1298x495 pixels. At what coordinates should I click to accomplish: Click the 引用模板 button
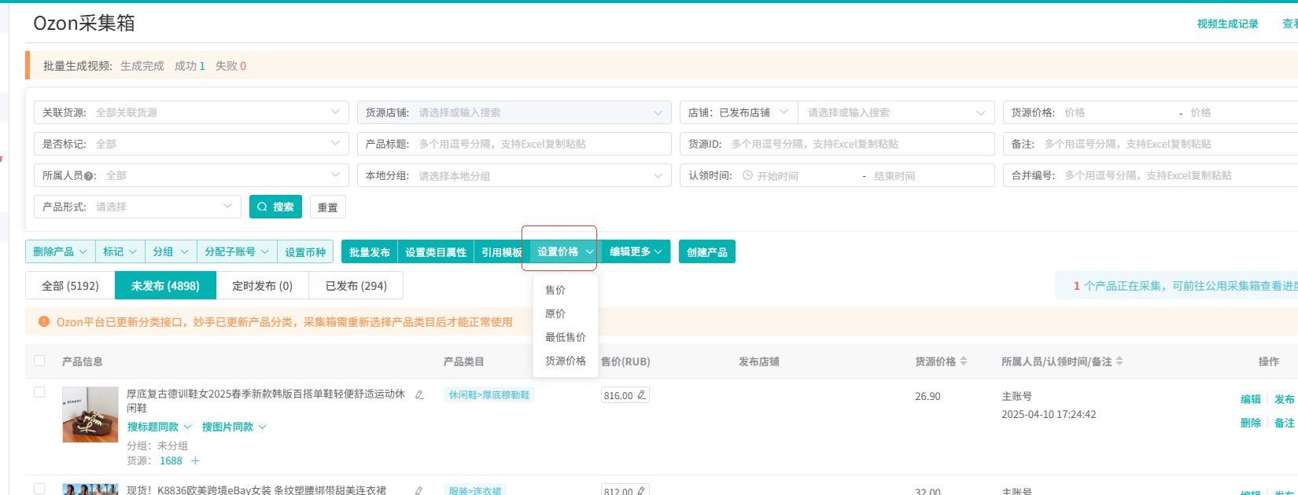[502, 251]
